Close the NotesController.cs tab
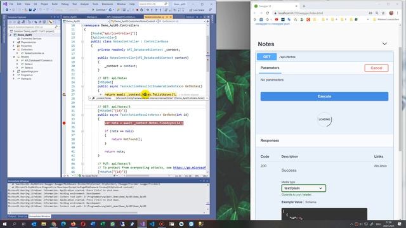The width and height of the screenshot is (406, 228). (171, 17)
